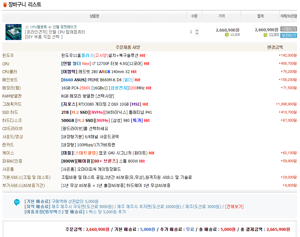The height and width of the screenshot is (237, 300).
Task: Select the 윈도우11홈플러스 spec text
Action: (103, 55)
